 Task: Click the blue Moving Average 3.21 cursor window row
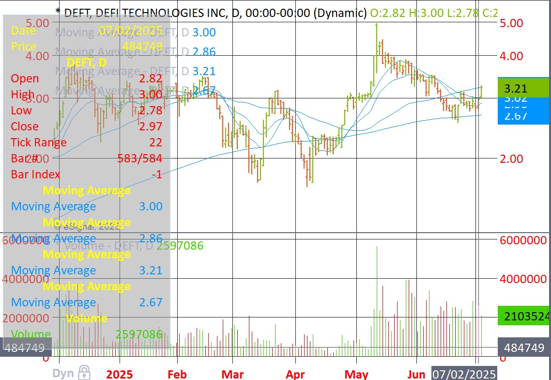[87, 270]
